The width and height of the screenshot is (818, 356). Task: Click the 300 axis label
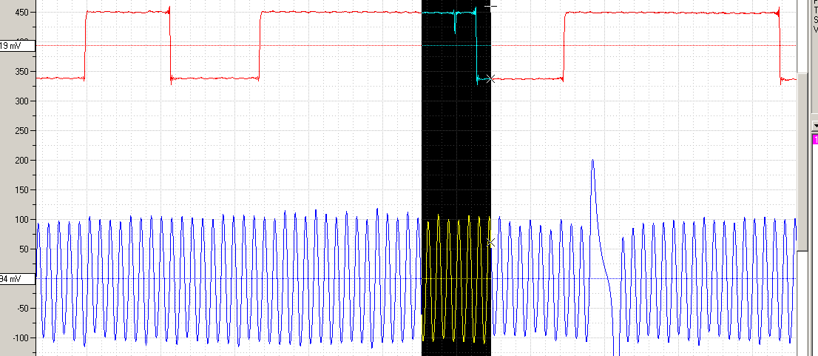(x=21, y=101)
